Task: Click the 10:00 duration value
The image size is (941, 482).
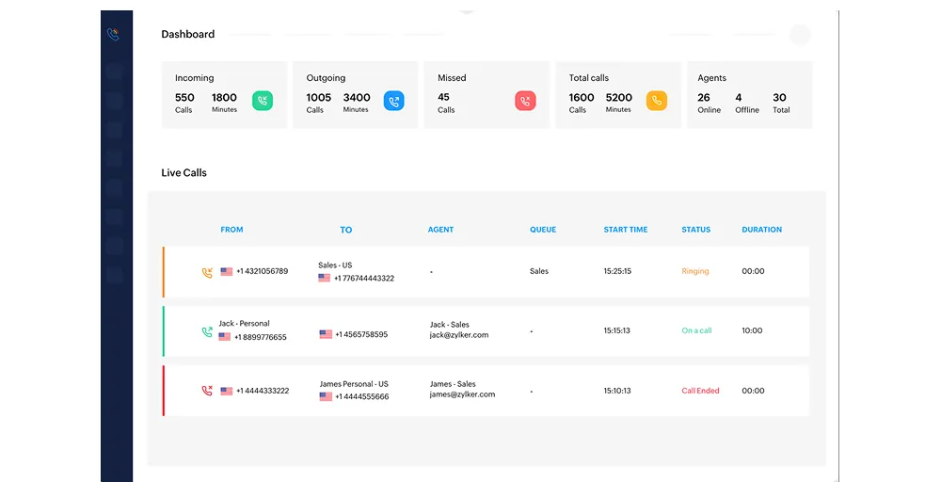Action: [752, 330]
